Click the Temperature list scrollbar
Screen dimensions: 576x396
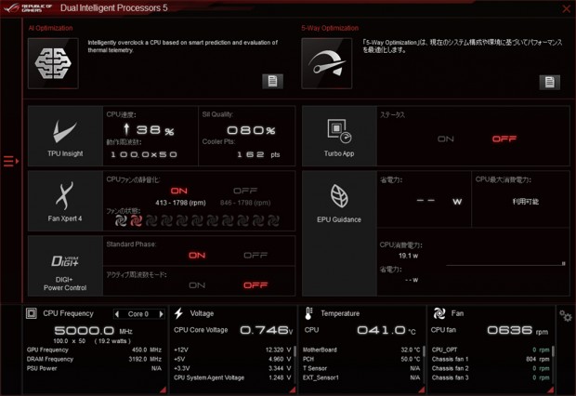(x=424, y=351)
